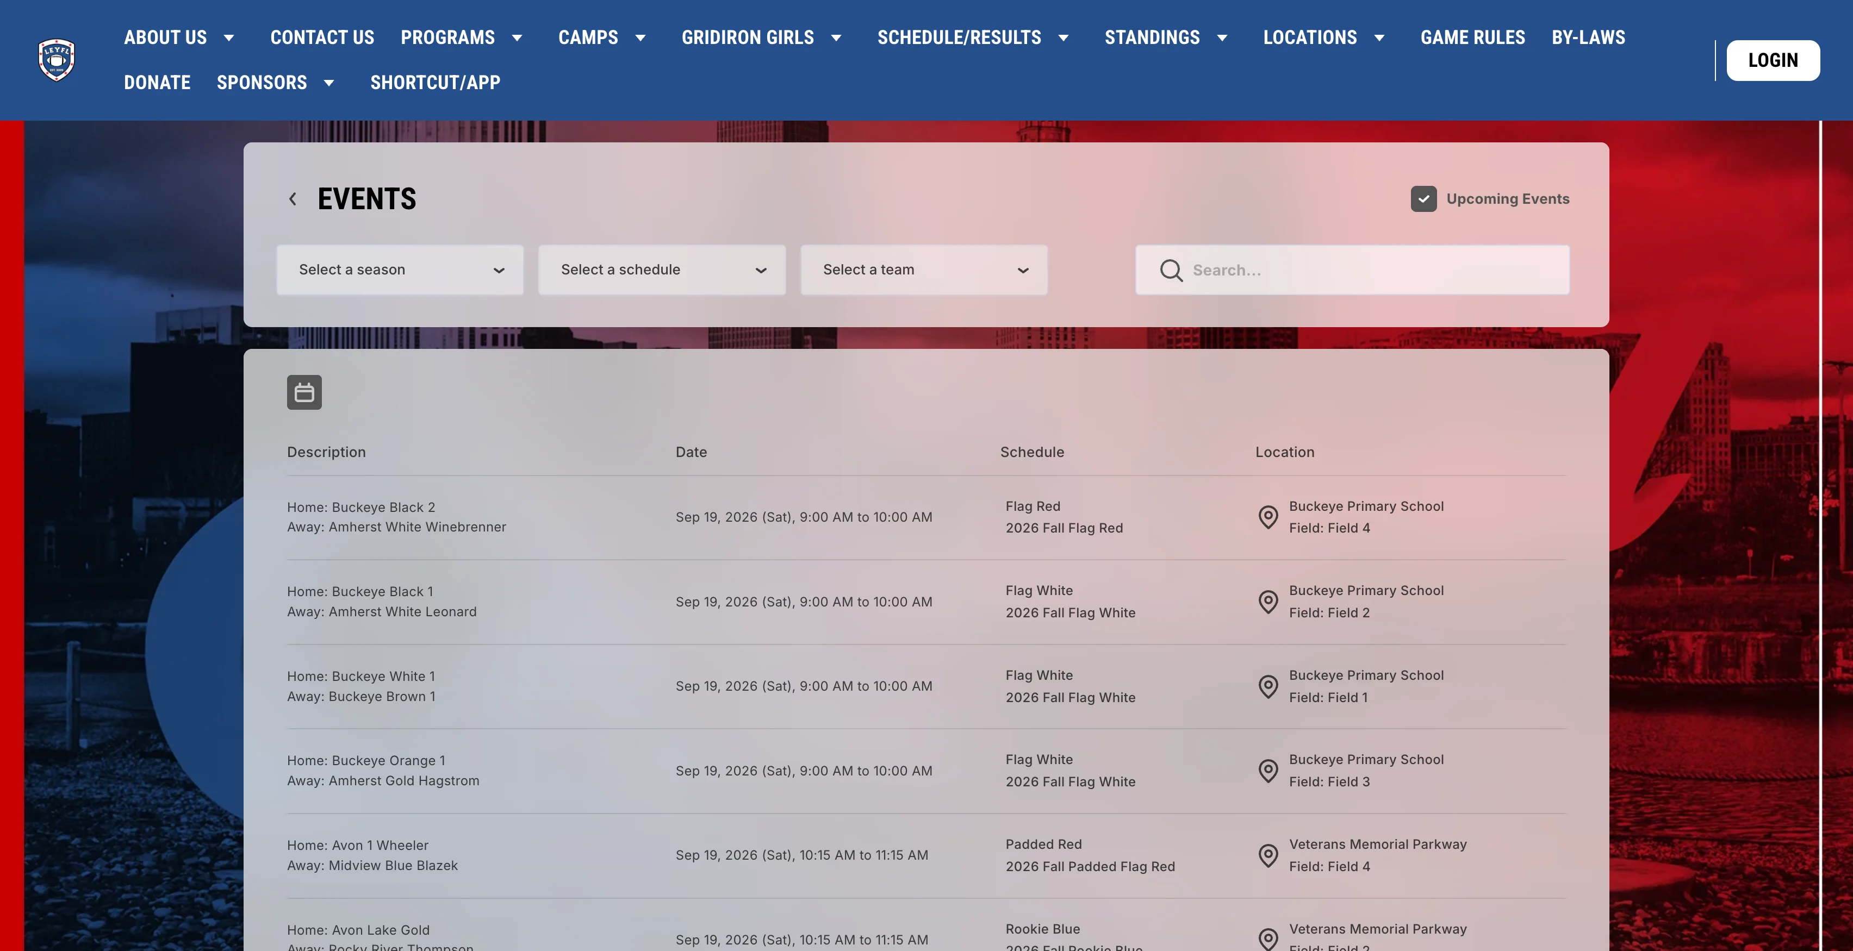Open the Game Rules menu item
The height and width of the screenshot is (951, 1853).
[x=1472, y=37]
